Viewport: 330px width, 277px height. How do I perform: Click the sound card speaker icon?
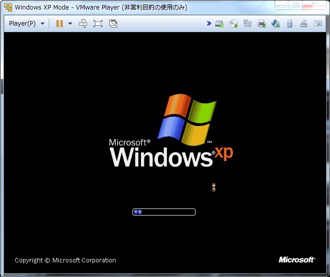[x=276, y=24]
